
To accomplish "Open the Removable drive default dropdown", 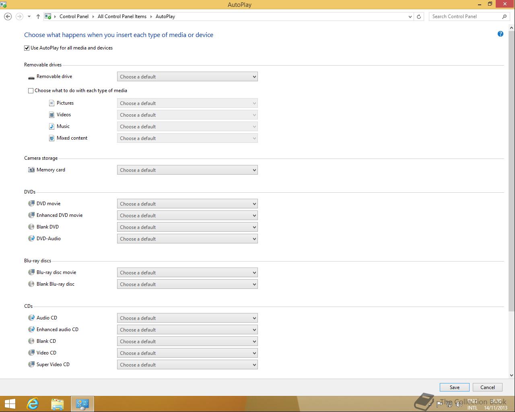I will (187, 77).
